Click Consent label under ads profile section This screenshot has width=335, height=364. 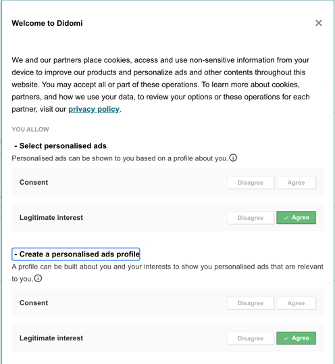34,302
